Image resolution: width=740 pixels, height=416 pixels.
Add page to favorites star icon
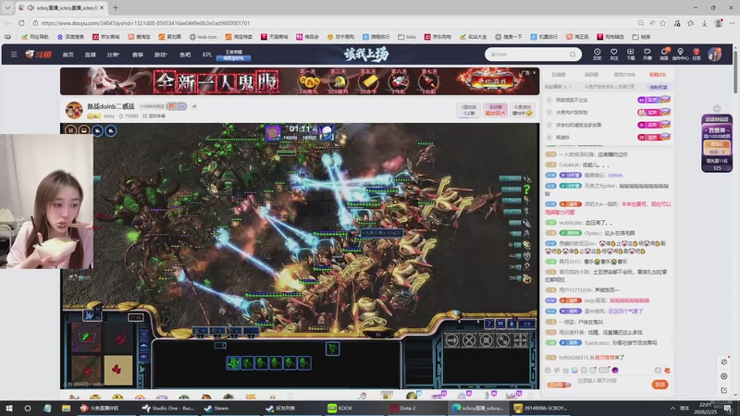click(x=663, y=22)
